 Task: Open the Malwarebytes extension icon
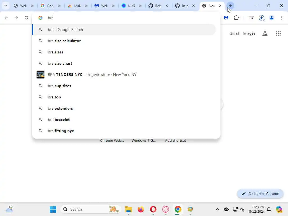pos(226,18)
